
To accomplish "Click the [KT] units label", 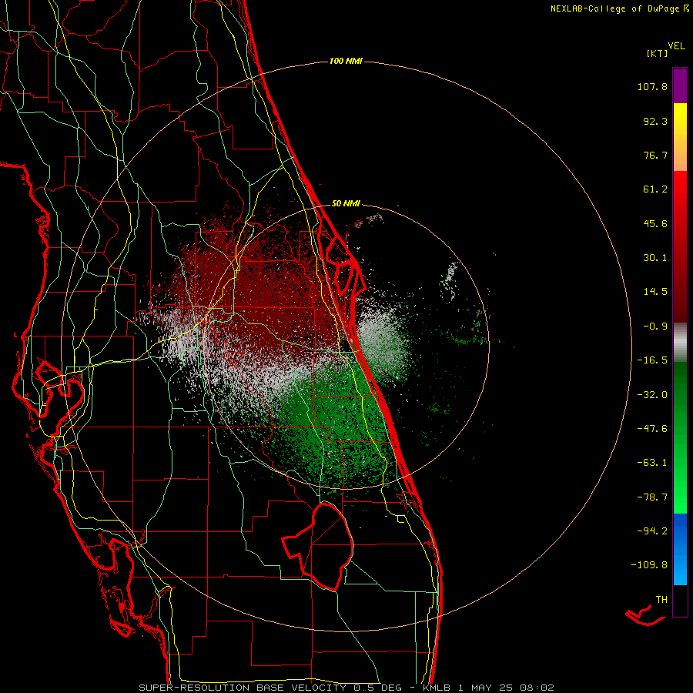I will tap(657, 53).
